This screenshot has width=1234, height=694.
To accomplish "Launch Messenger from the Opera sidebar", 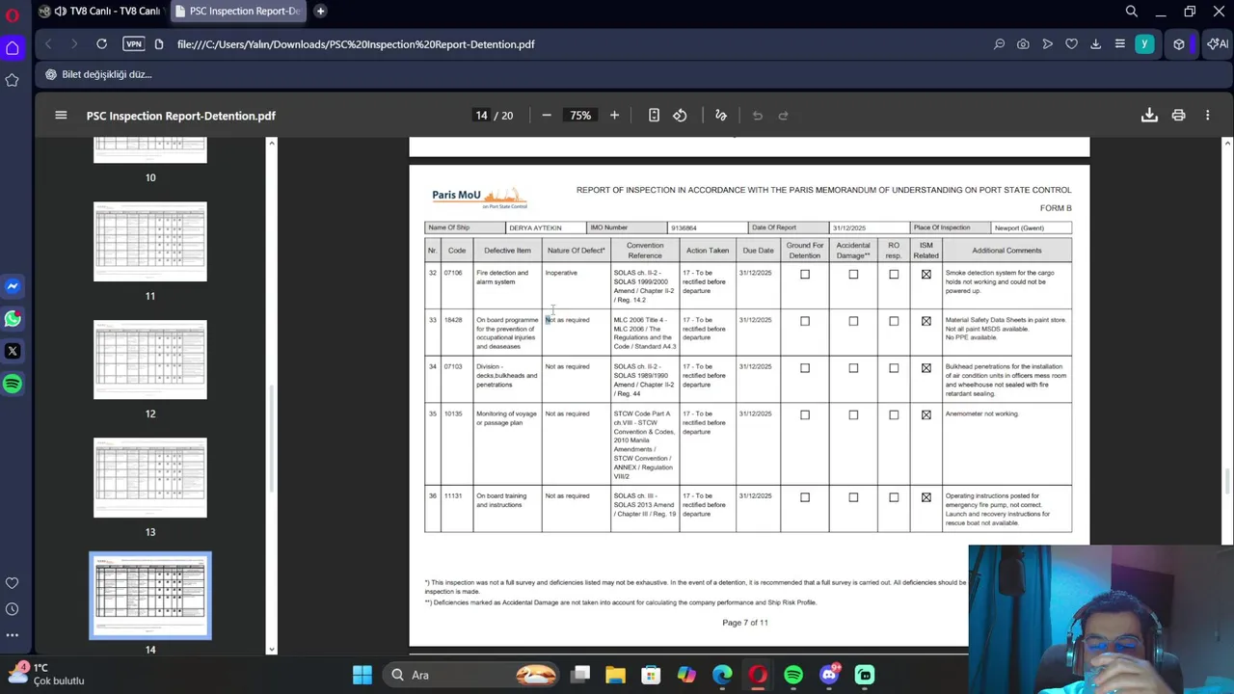I will (13, 286).
